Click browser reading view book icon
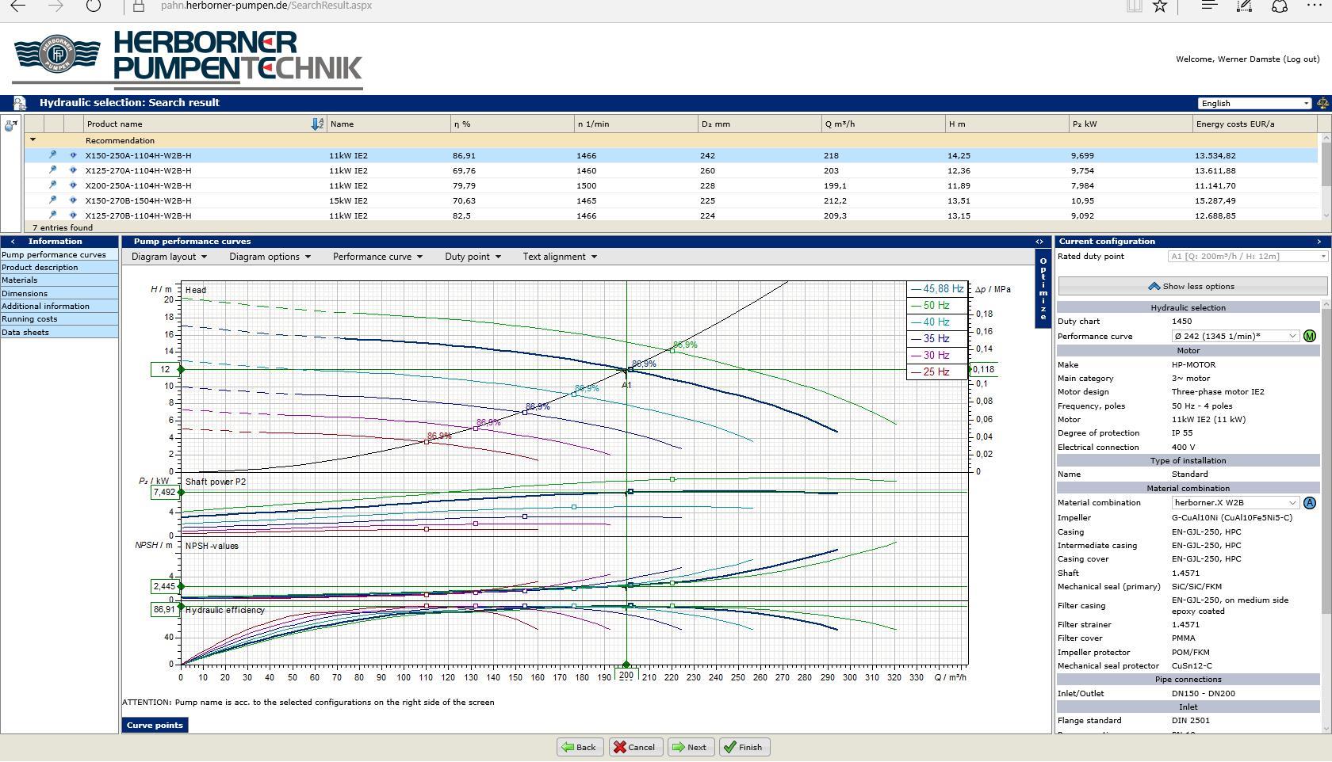This screenshot has width=1332, height=762. click(1135, 6)
